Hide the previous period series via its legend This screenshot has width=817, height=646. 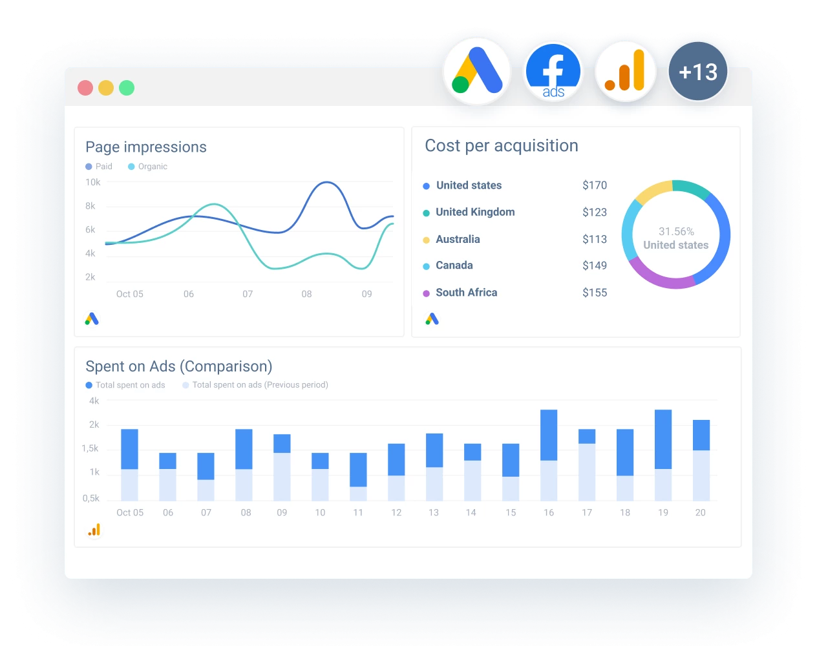pyautogui.click(x=256, y=385)
